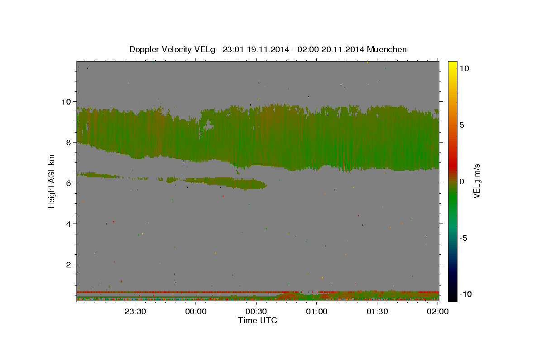Click the "VELg m/s" colorbar label

(477, 181)
